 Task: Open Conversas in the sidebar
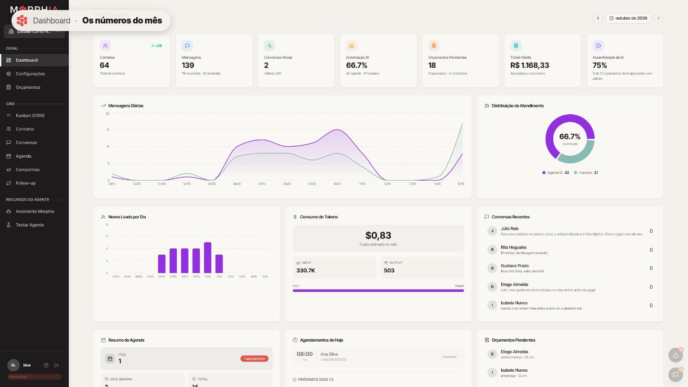pyautogui.click(x=34, y=142)
